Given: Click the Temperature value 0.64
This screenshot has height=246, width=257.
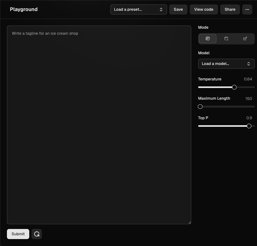Looking at the screenshot, I should (x=248, y=79).
